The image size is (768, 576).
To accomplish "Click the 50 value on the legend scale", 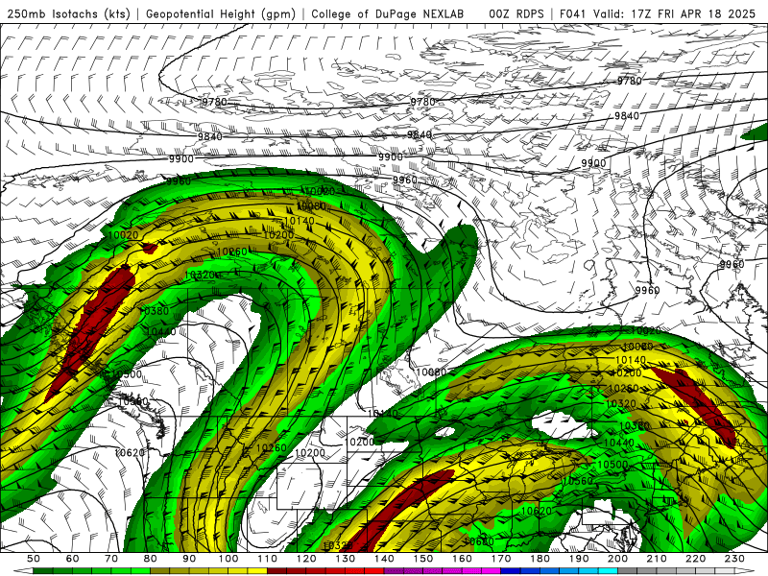I will 34,559.
